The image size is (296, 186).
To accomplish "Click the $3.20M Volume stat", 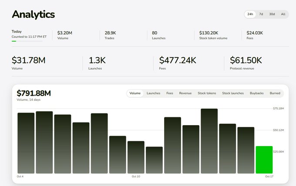I will [x=64, y=35].
